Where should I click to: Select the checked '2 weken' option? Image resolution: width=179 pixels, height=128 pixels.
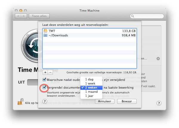point(91,88)
